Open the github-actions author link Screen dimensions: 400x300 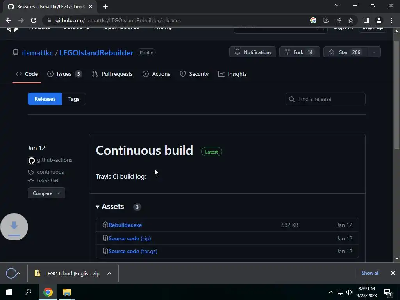point(55,160)
